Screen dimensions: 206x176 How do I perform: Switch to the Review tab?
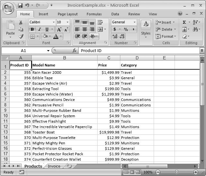134,14
